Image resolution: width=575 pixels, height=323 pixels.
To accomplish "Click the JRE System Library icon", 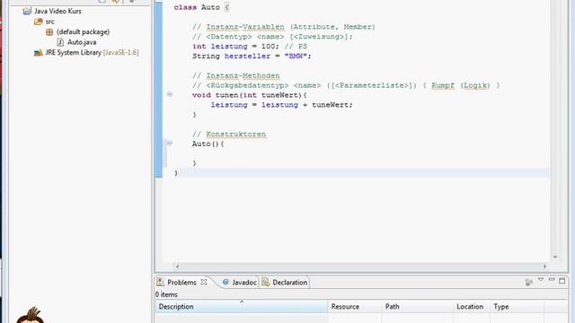I will pyautogui.click(x=38, y=53).
